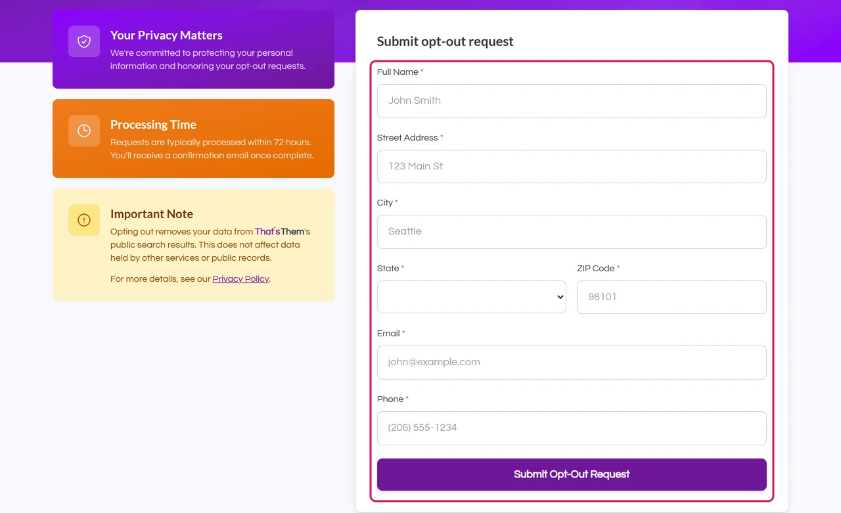Image resolution: width=841 pixels, height=513 pixels.
Task: Click the Processing Time heading
Action: pyautogui.click(x=153, y=125)
